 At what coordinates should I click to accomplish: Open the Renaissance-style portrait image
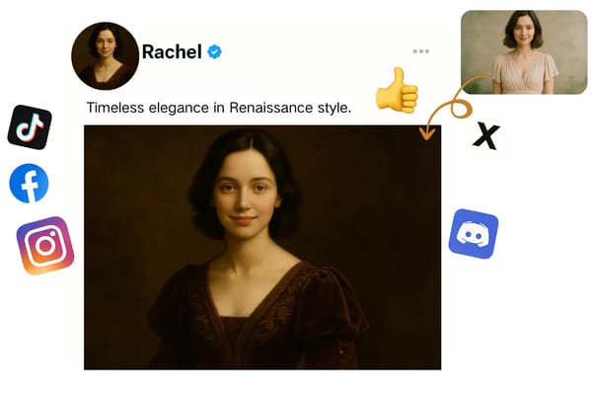click(x=262, y=247)
